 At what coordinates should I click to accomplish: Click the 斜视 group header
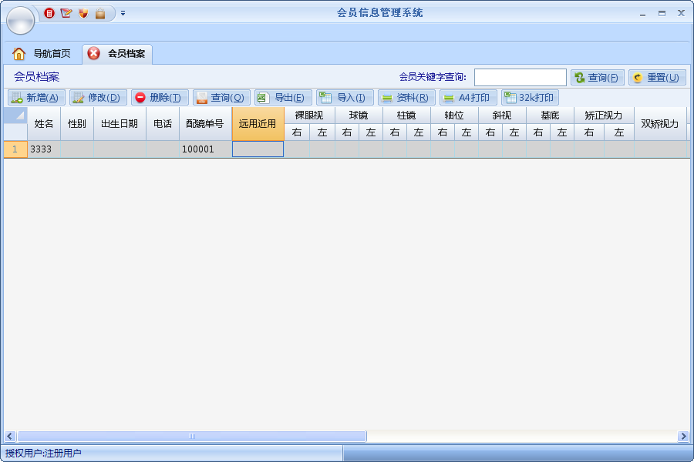click(502, 115)
